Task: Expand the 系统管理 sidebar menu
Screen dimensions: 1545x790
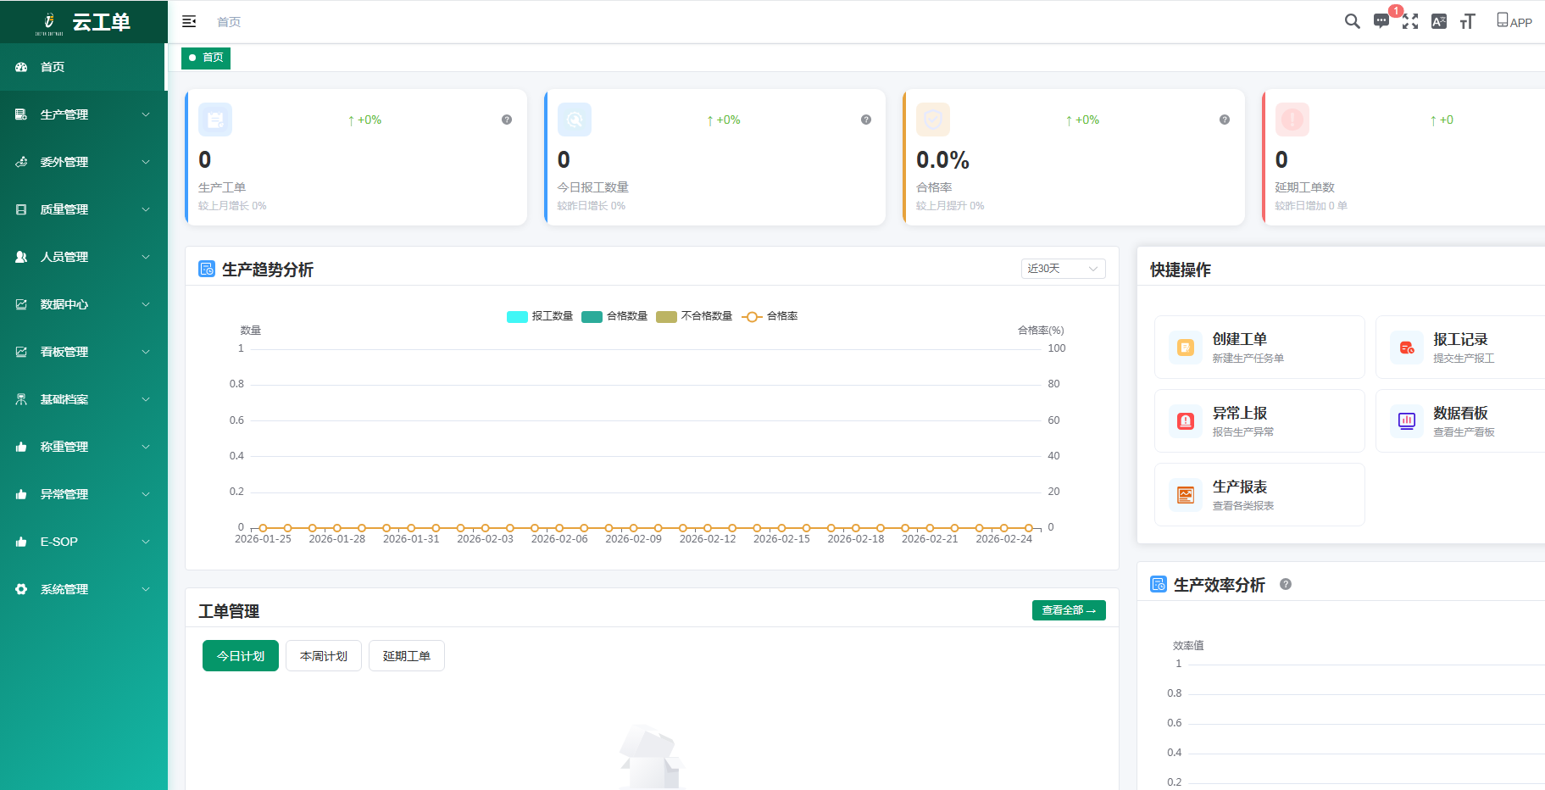Action: pyautogui.click(x=83, y=589)
